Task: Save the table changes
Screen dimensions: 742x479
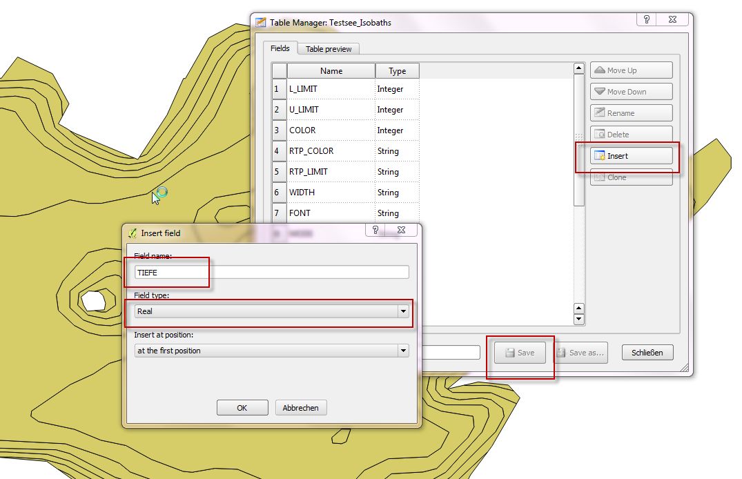Action: pyautogui.click(x=520, y=353)
